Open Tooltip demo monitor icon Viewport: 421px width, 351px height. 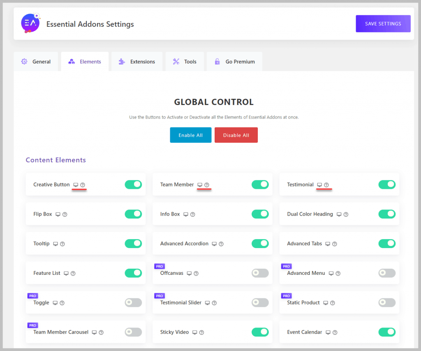[56, 244]
